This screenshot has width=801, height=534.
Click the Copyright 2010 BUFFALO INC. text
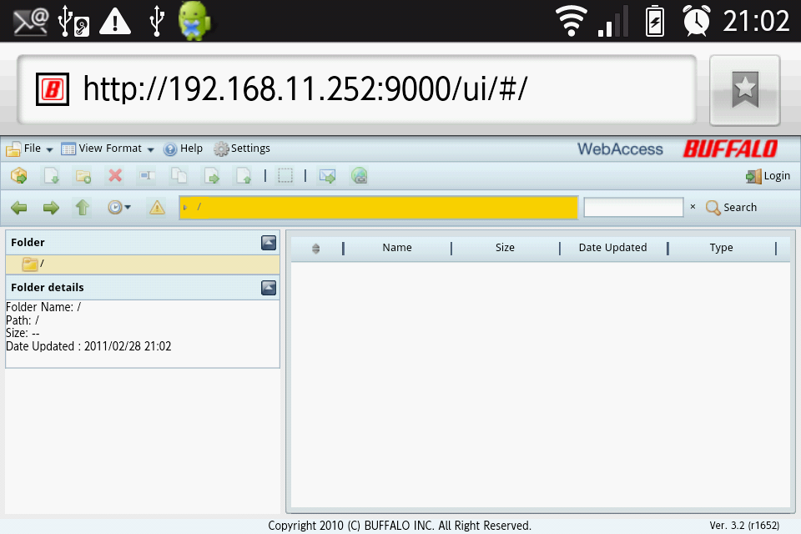click(x=400, y=526)
